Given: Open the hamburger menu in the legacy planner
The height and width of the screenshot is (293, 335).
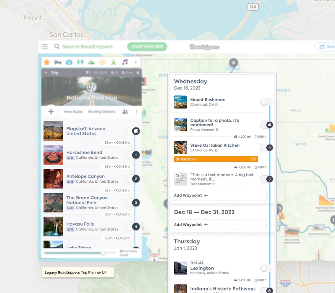Looking at the screenshot, I should point(45,46).
